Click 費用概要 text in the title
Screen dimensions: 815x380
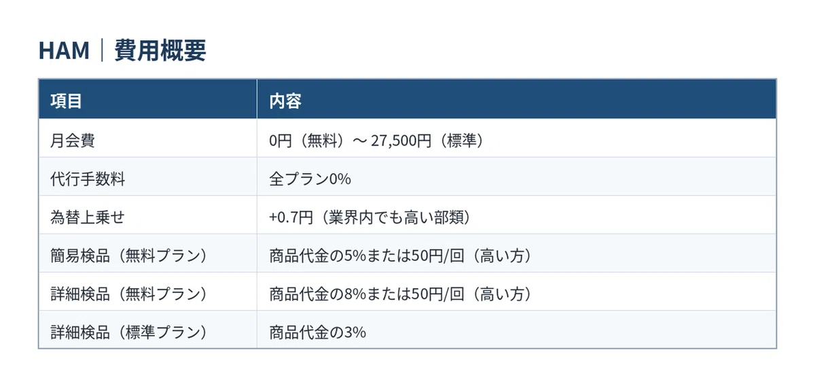[160, 51]
